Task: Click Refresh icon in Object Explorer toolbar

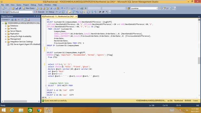Action: click(x=25, y=19)
